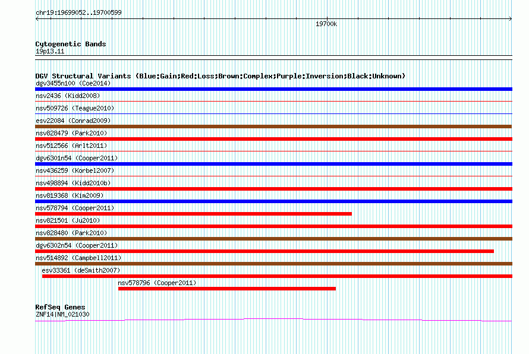This screenshot has height=354, width=529.
Task: Click the left arrow of the ruler
Action: [37, 19]
